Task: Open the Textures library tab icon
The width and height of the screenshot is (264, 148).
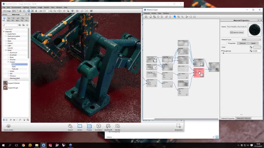Action: tap(23, 19)
